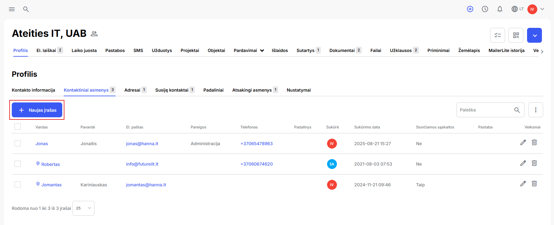This screenshot has height=225, width=554.
Task: Select the Jonas row checkbox
Action: [18, 143]
